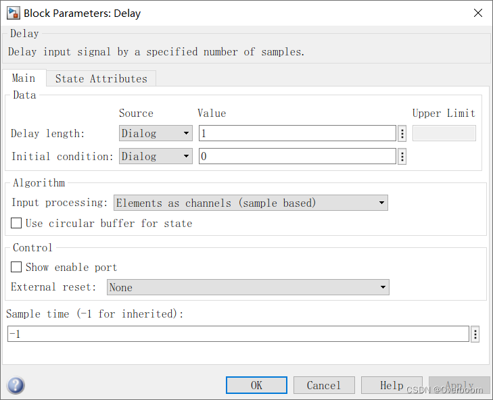Open the Input processing dropdown
Viewport: 493px width, 400px height.
(251, 203)
